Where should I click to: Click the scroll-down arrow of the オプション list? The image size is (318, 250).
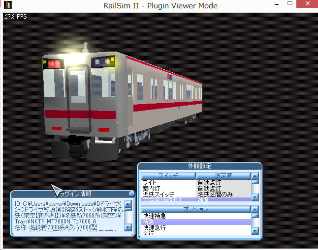(255, 230)
